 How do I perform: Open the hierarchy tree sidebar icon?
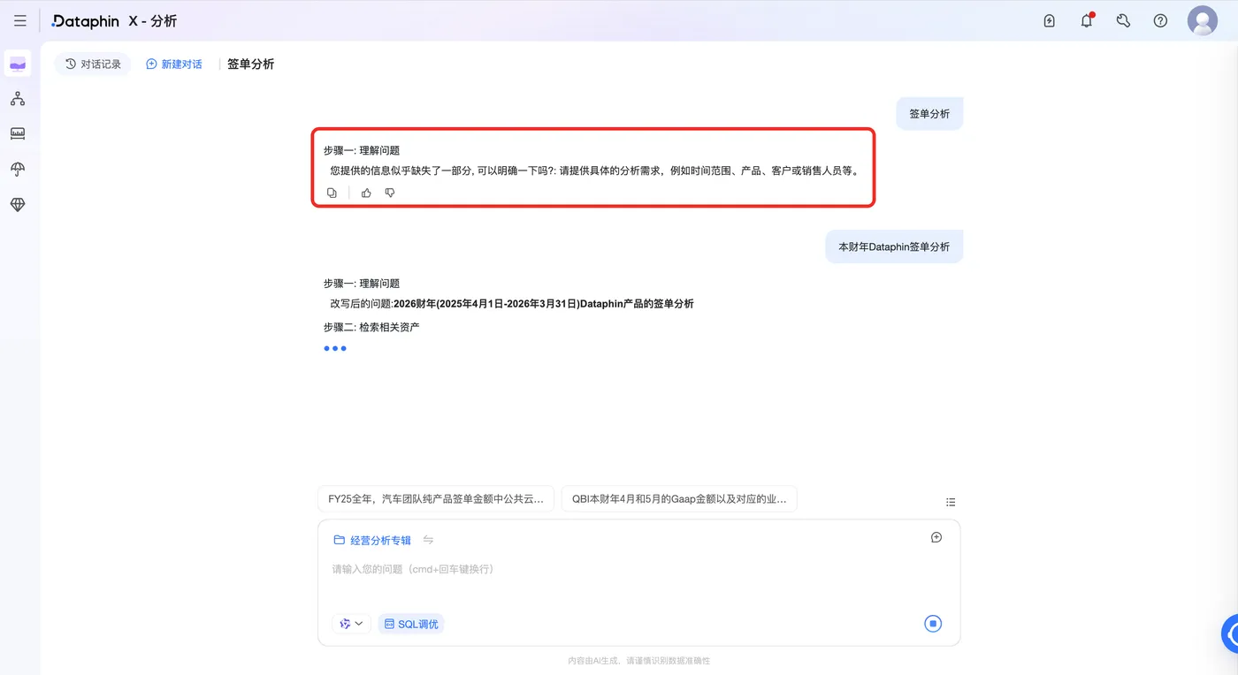pos(18,99)
